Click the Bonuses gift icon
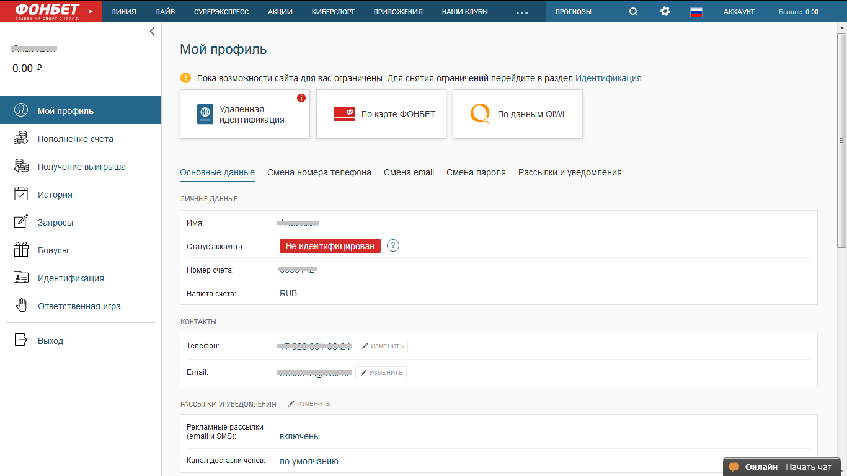Viewport: 847px width, 476px height. coord(21,250)
